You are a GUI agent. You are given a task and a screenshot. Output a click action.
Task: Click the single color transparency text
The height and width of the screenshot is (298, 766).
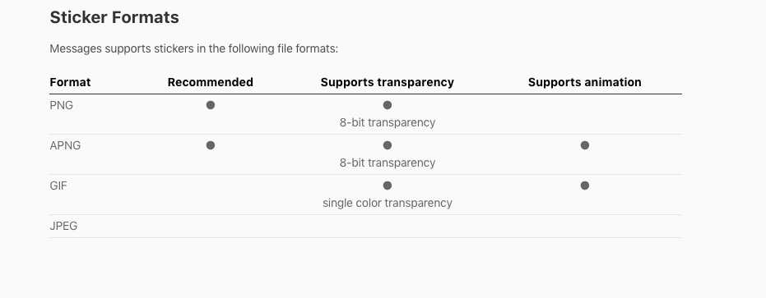pyautogui.click(x=388, y=203)
